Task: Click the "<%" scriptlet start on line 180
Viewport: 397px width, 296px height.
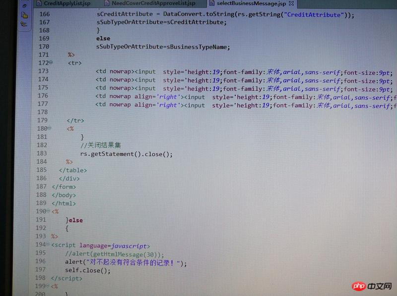Action: click(x=70, y=129)
